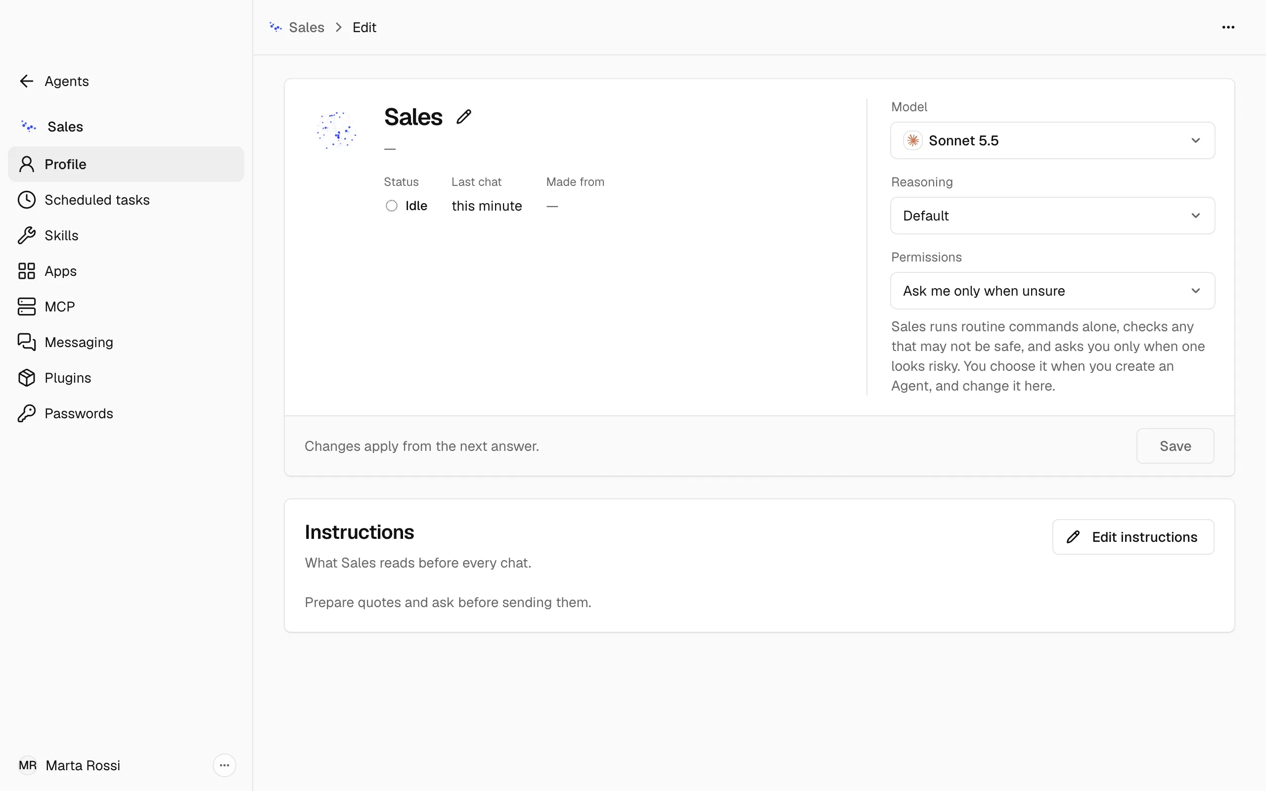The image size is (1266, 791).
Task: Click the Messaging chat bubbles icon
Action: tap(26, 342)
